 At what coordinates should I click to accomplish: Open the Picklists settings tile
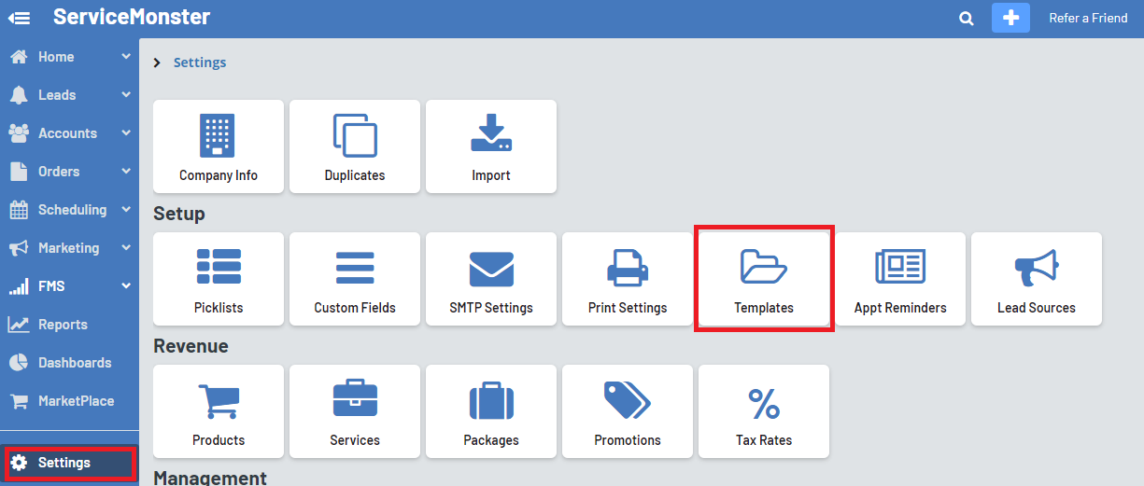tap(219, 279)
